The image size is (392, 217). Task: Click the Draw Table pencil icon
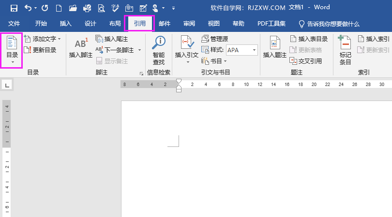[x=143, y=8]
